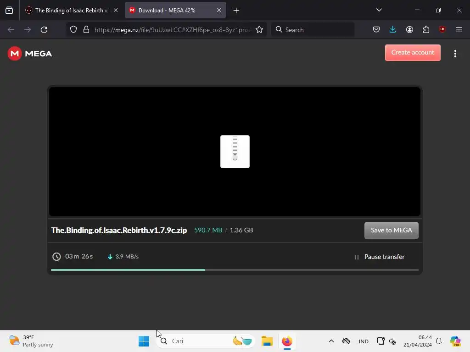Click the zip file preview icon
The width and height of the screenshot is (470, 352).
pyautogui.click(x=235, y=151)
